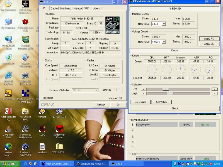Click Set Values in ClockGen
Viewport: 223px width, 167px height.
pos(162,102)
